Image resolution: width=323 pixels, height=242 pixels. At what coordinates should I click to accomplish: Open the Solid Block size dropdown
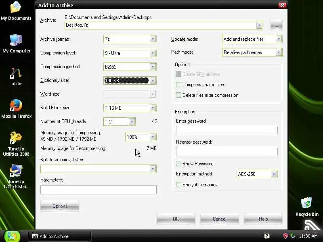point(153,108)
